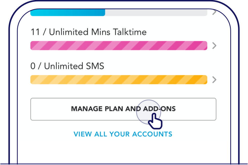Click the Manage Plan and Add-ons button
The height and width of the screenshot is (165, 248).
pyautogui.click(x=123, y=109)
